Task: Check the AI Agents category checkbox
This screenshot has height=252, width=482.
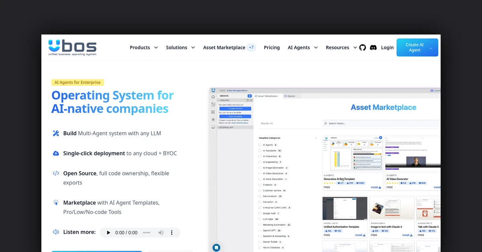Action: pyautogui.click(x=260, y=145)
